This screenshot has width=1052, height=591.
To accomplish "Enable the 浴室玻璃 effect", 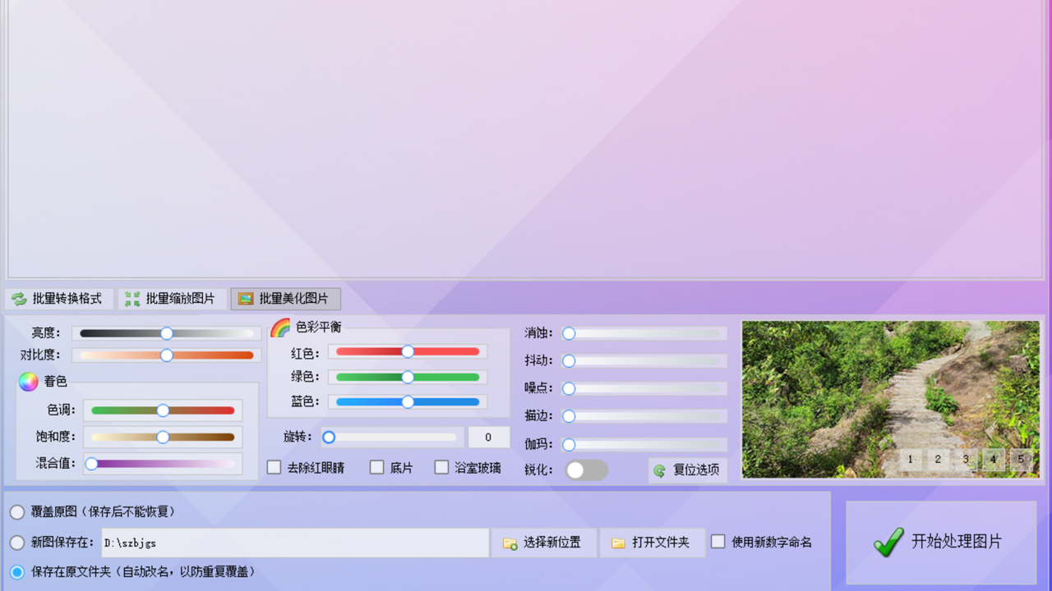I will (441, 467).
